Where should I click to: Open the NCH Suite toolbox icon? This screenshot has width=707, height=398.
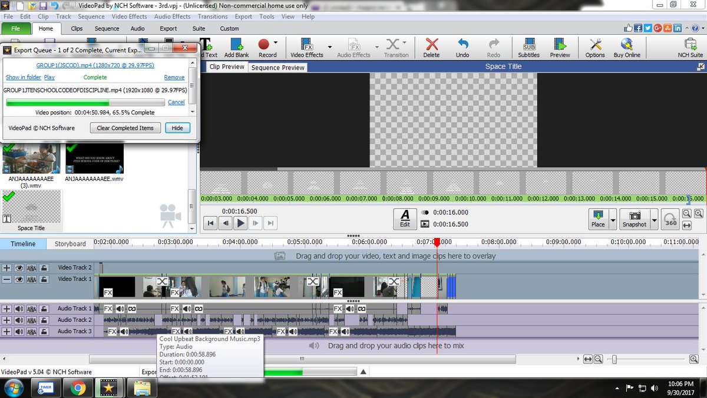tap(690, 47)
